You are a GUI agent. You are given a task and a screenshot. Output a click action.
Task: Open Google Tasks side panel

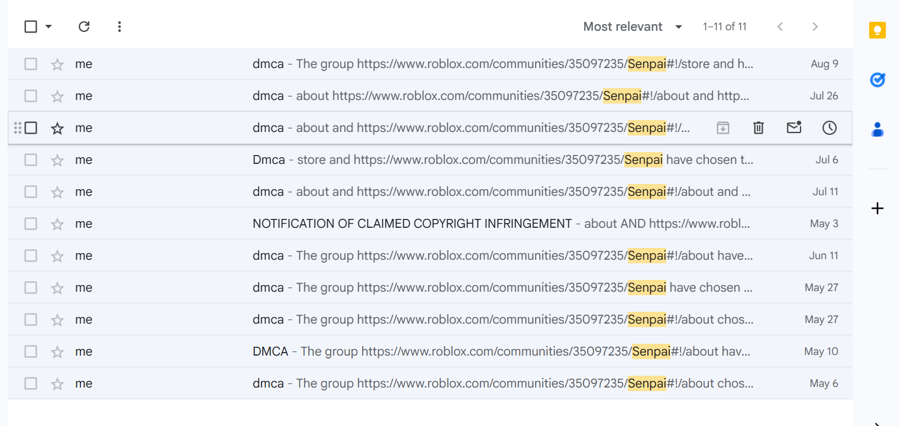[x=877, y=79]
